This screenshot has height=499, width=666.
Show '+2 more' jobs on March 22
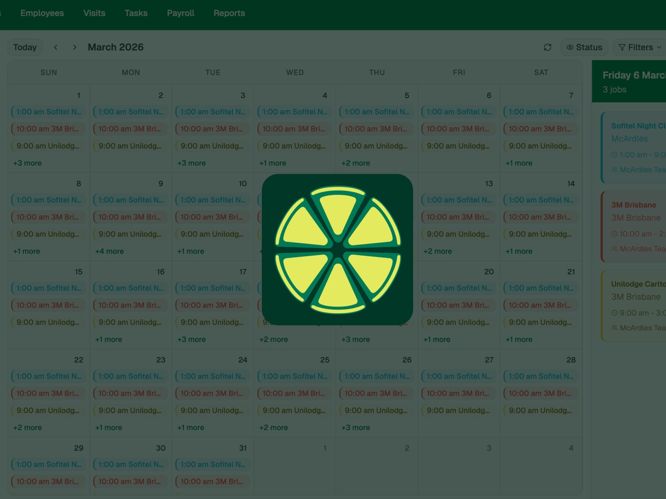coord(27,427)
